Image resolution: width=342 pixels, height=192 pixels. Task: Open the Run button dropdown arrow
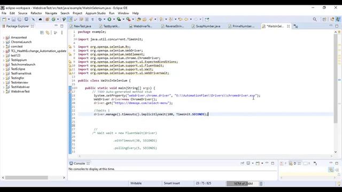point(114,19)
